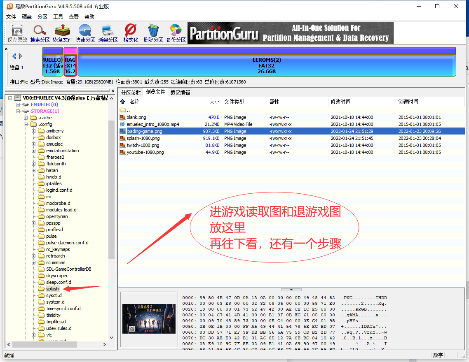The height and width of the screenshot is (362, 469).
Task: Select the magenta STORAGE EXT4 partition block
Action: pyautogui.click(x=70, y=62)
